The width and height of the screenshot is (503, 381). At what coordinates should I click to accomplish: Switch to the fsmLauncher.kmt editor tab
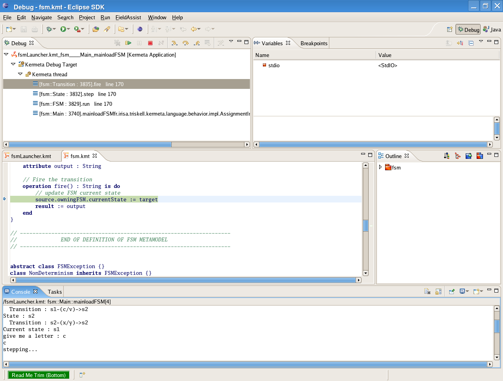click(x=31, y=156)
